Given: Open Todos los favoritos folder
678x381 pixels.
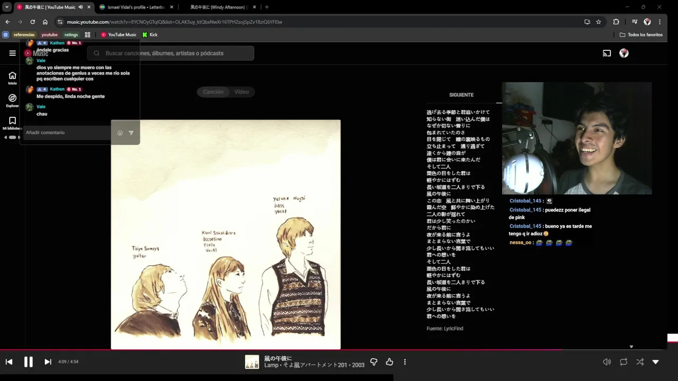Looking at the screenshot, I should click(x=641, y=35).
